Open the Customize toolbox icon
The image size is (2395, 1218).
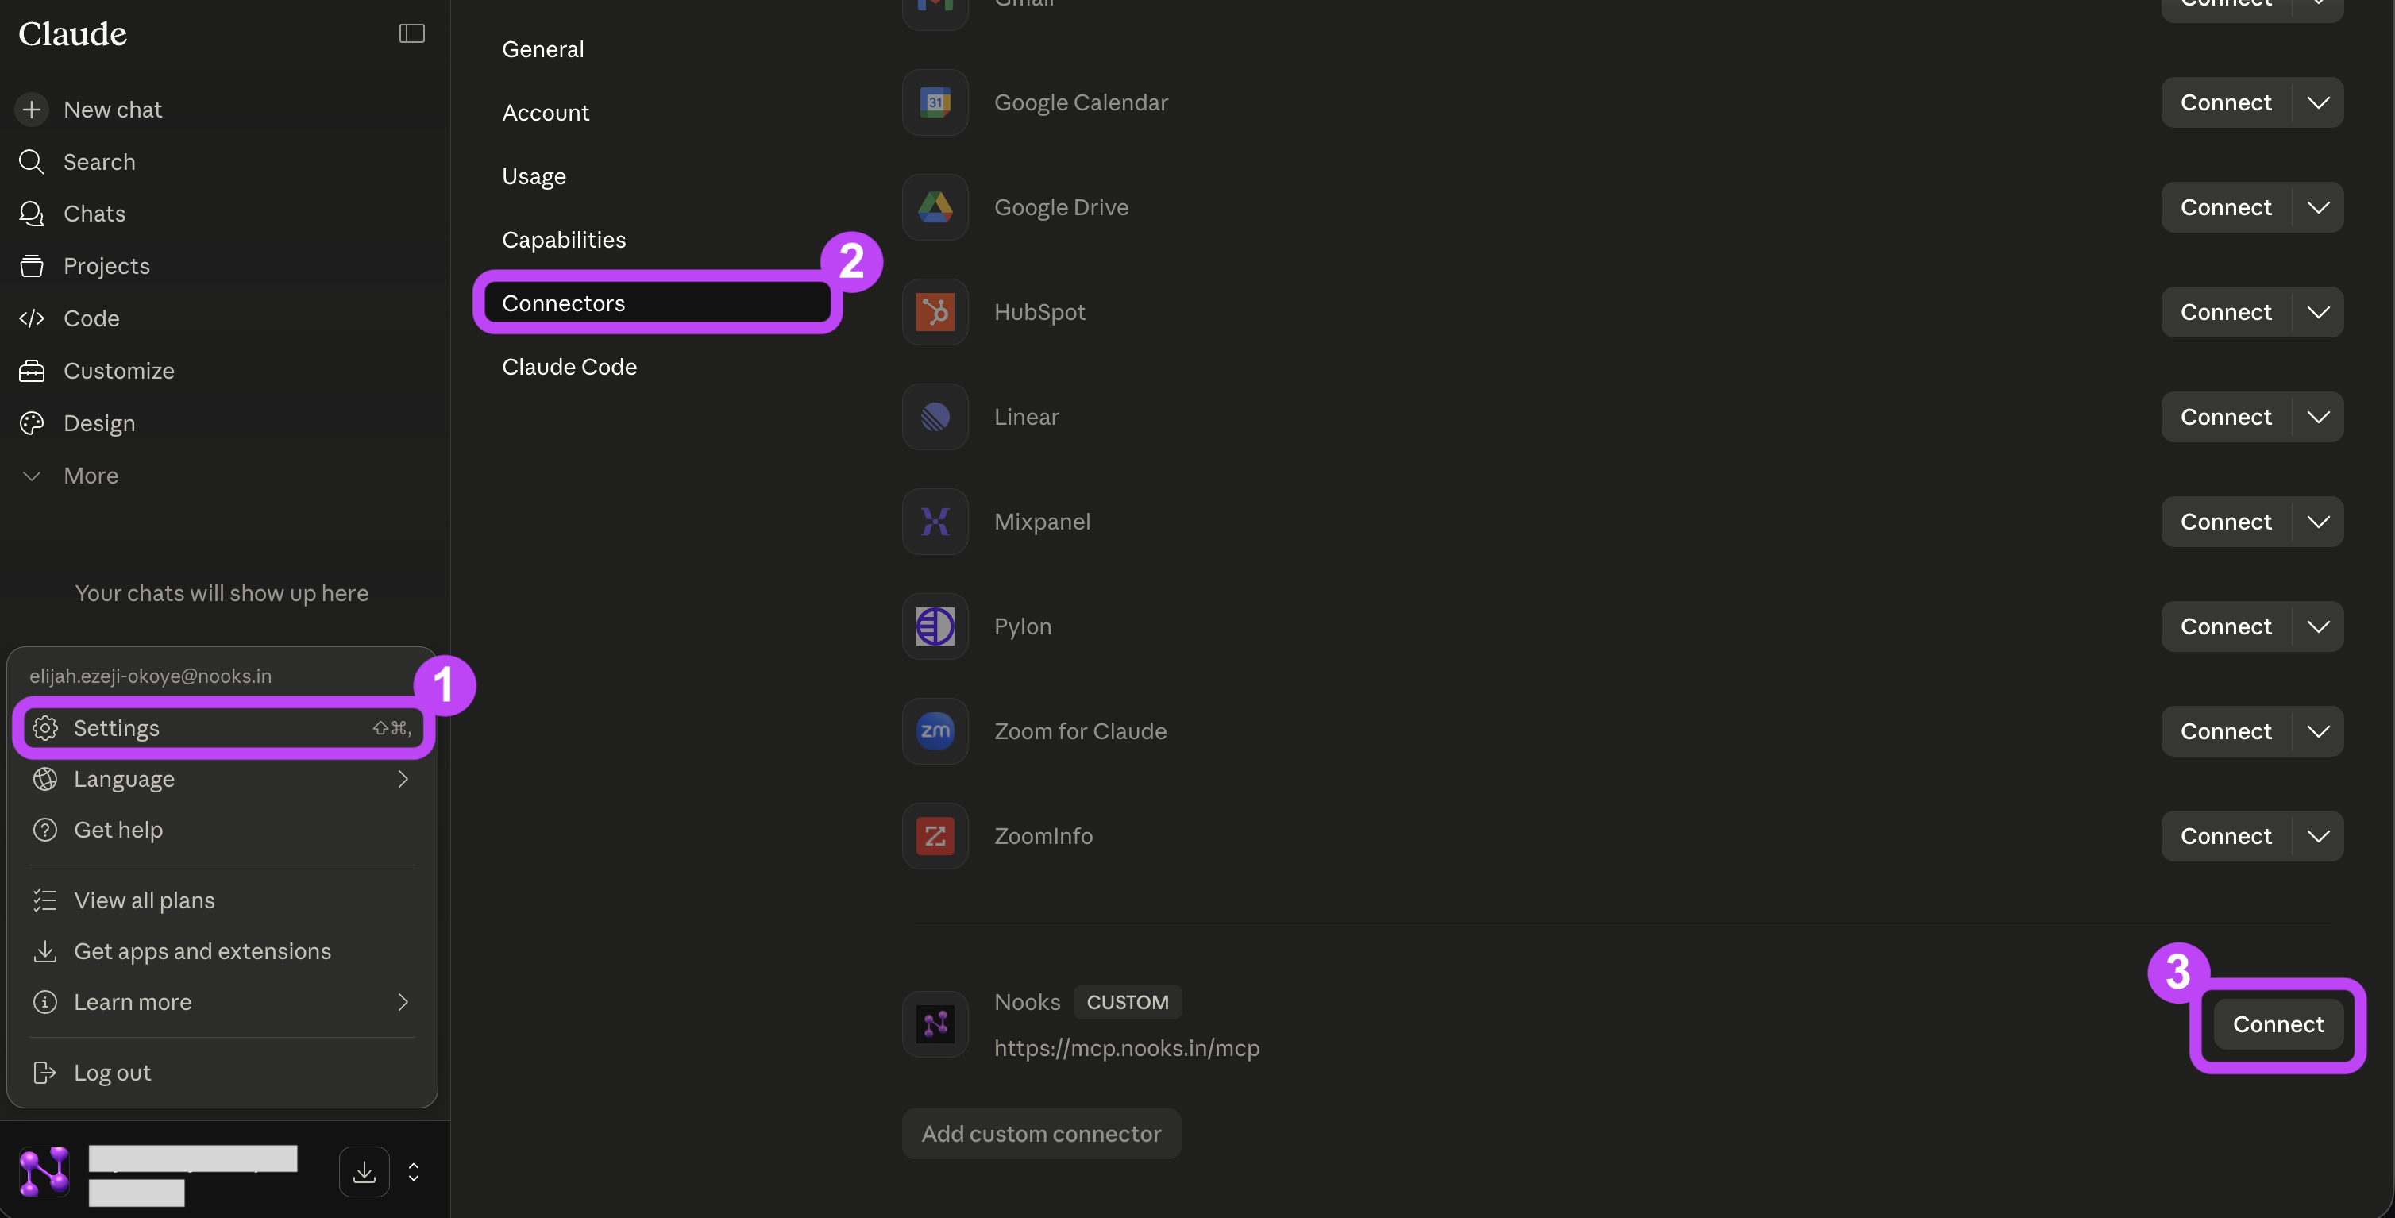[x=32, y=371]
